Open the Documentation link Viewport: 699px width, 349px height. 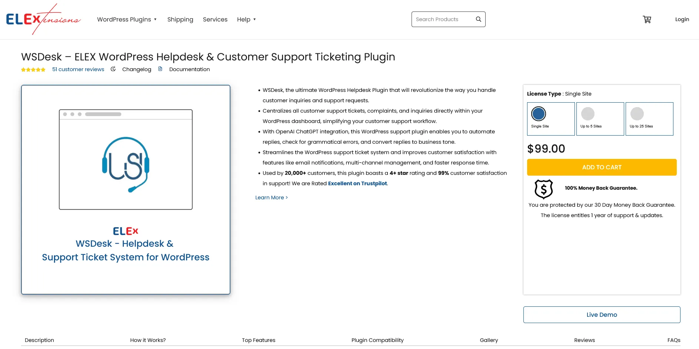(x=189, y=69)
